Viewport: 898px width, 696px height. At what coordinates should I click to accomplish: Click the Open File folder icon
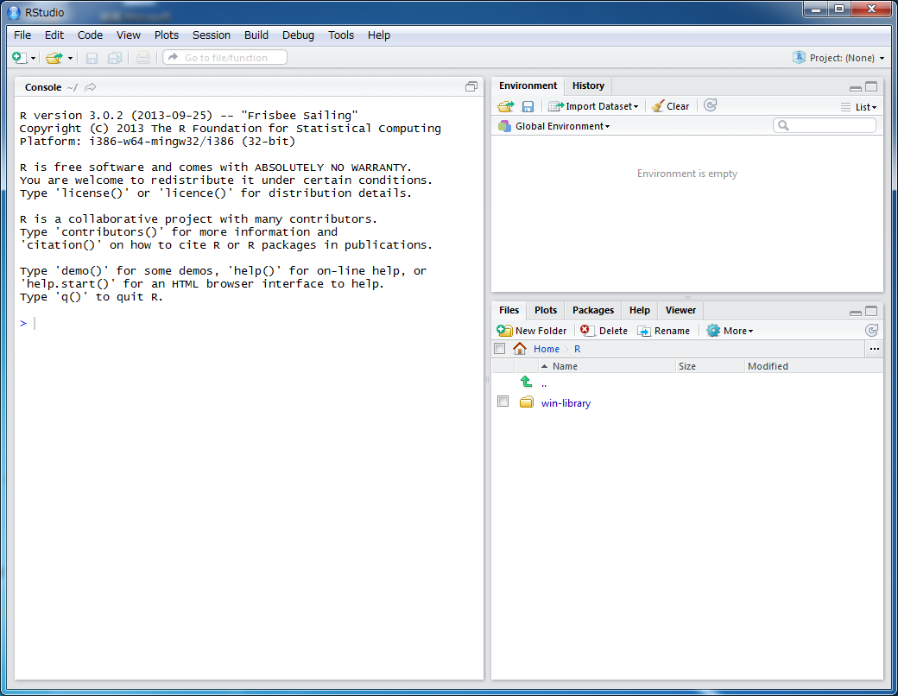pyautogui.click(x=54, y=58)
